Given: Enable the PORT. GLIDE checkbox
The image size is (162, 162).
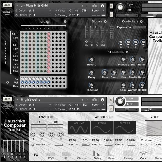Looking at the screenshot, I should [x=33, y=145].
